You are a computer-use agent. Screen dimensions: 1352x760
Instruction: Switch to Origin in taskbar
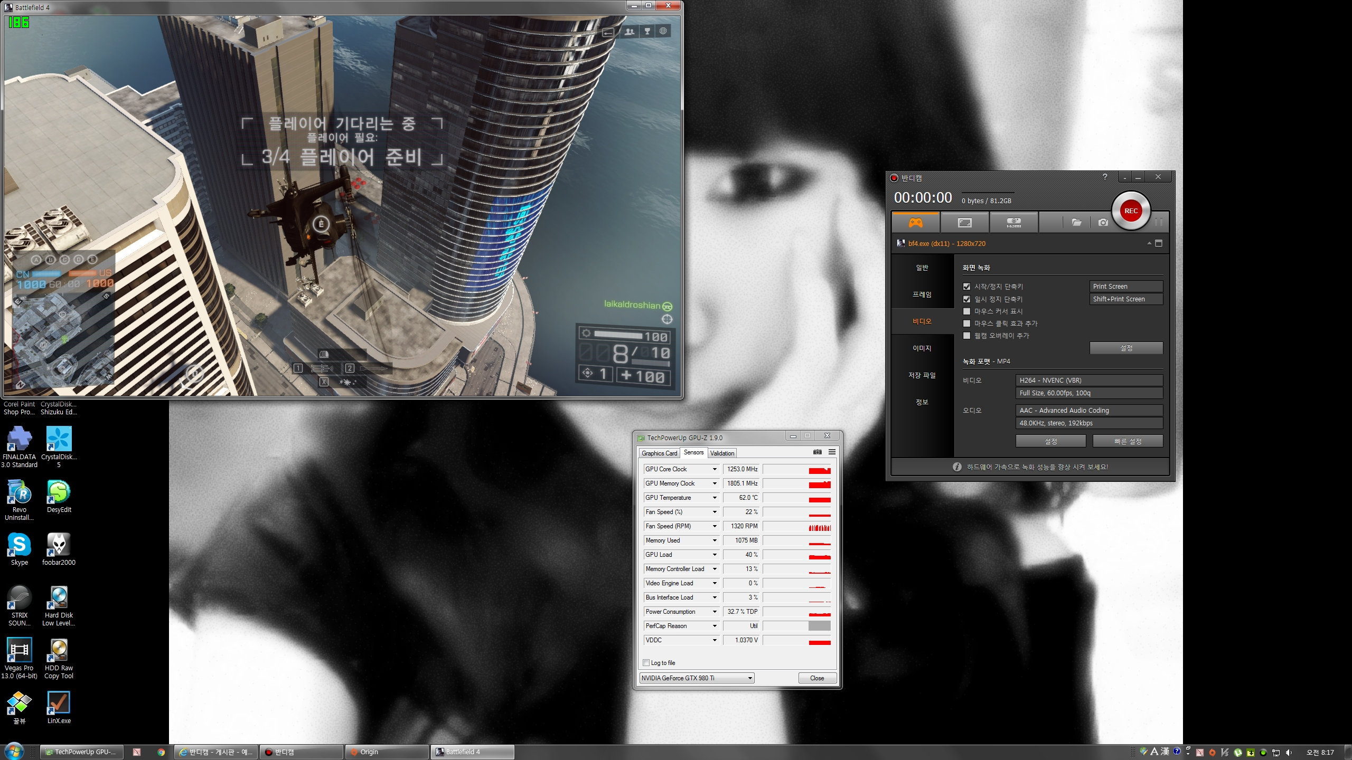[x=387, y=752]
